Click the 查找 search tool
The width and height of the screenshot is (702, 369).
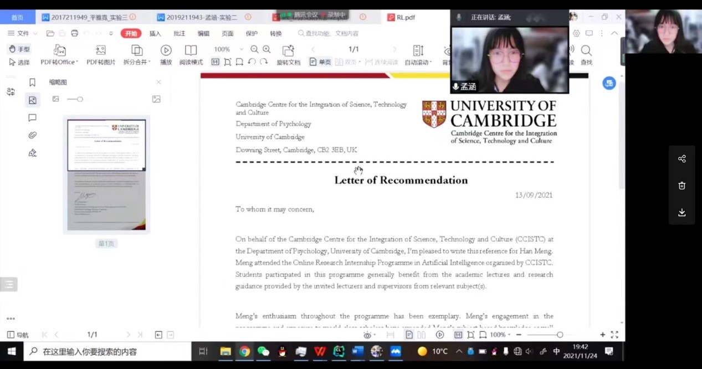pos(586,55)
